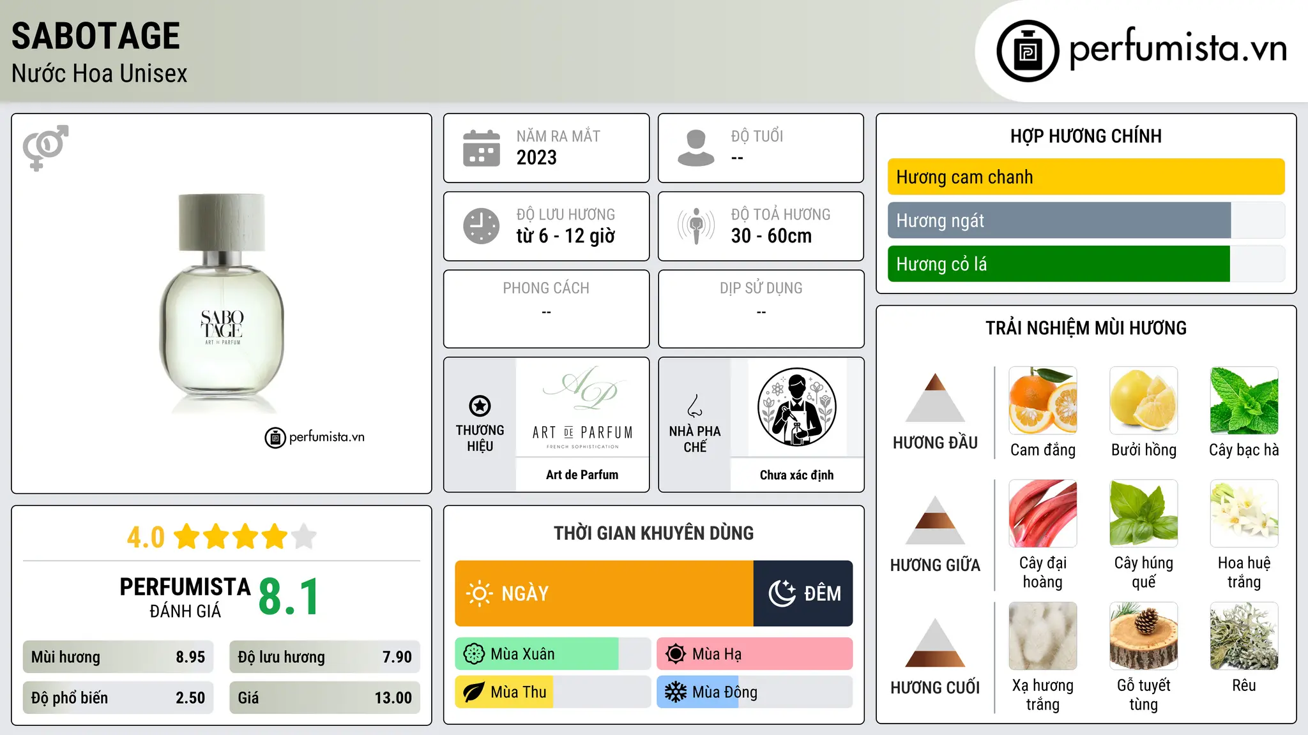Click the person icon beside Độ tuổi
1308x735 pixels.
(x=696, y=148)
